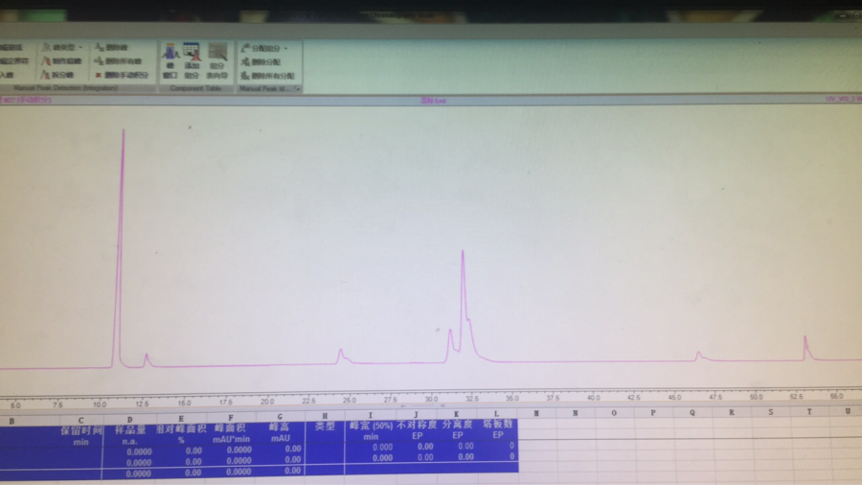Click delete all assignments (删除所有分配)
Viewport: 862px width, 485px height.
(x=268, y=76)
